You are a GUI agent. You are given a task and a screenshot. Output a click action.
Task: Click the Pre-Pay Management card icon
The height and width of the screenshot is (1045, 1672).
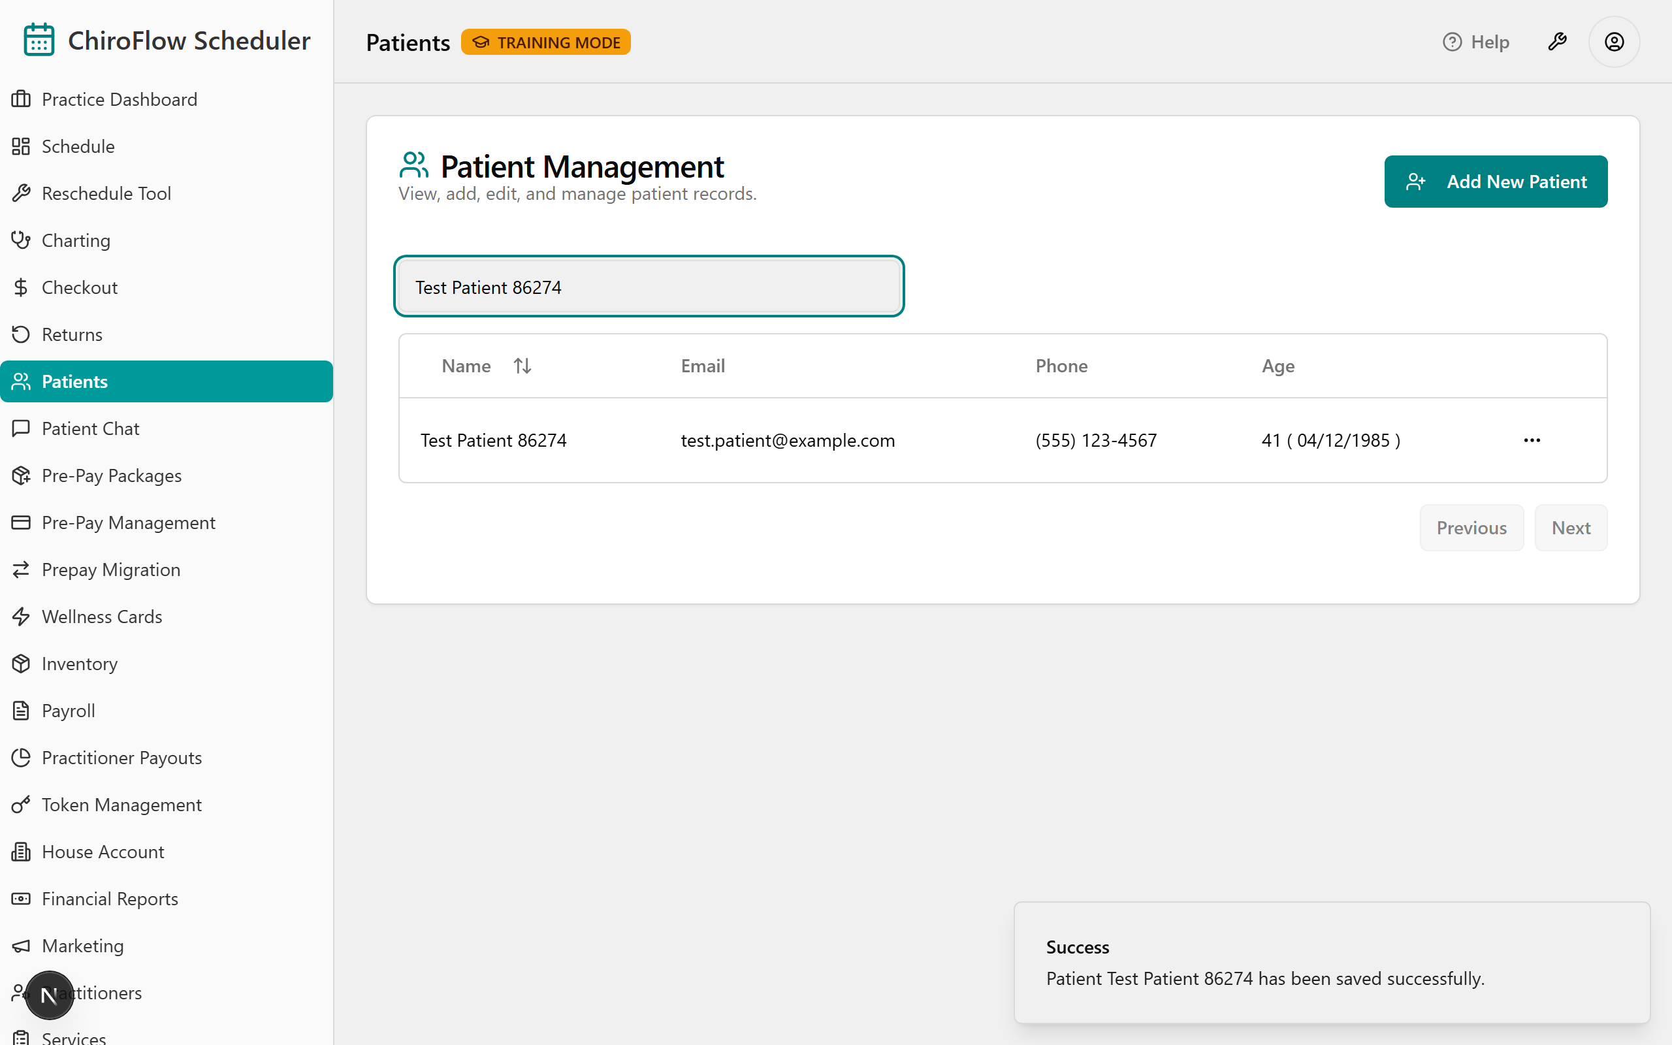click(x=21, y=522)
